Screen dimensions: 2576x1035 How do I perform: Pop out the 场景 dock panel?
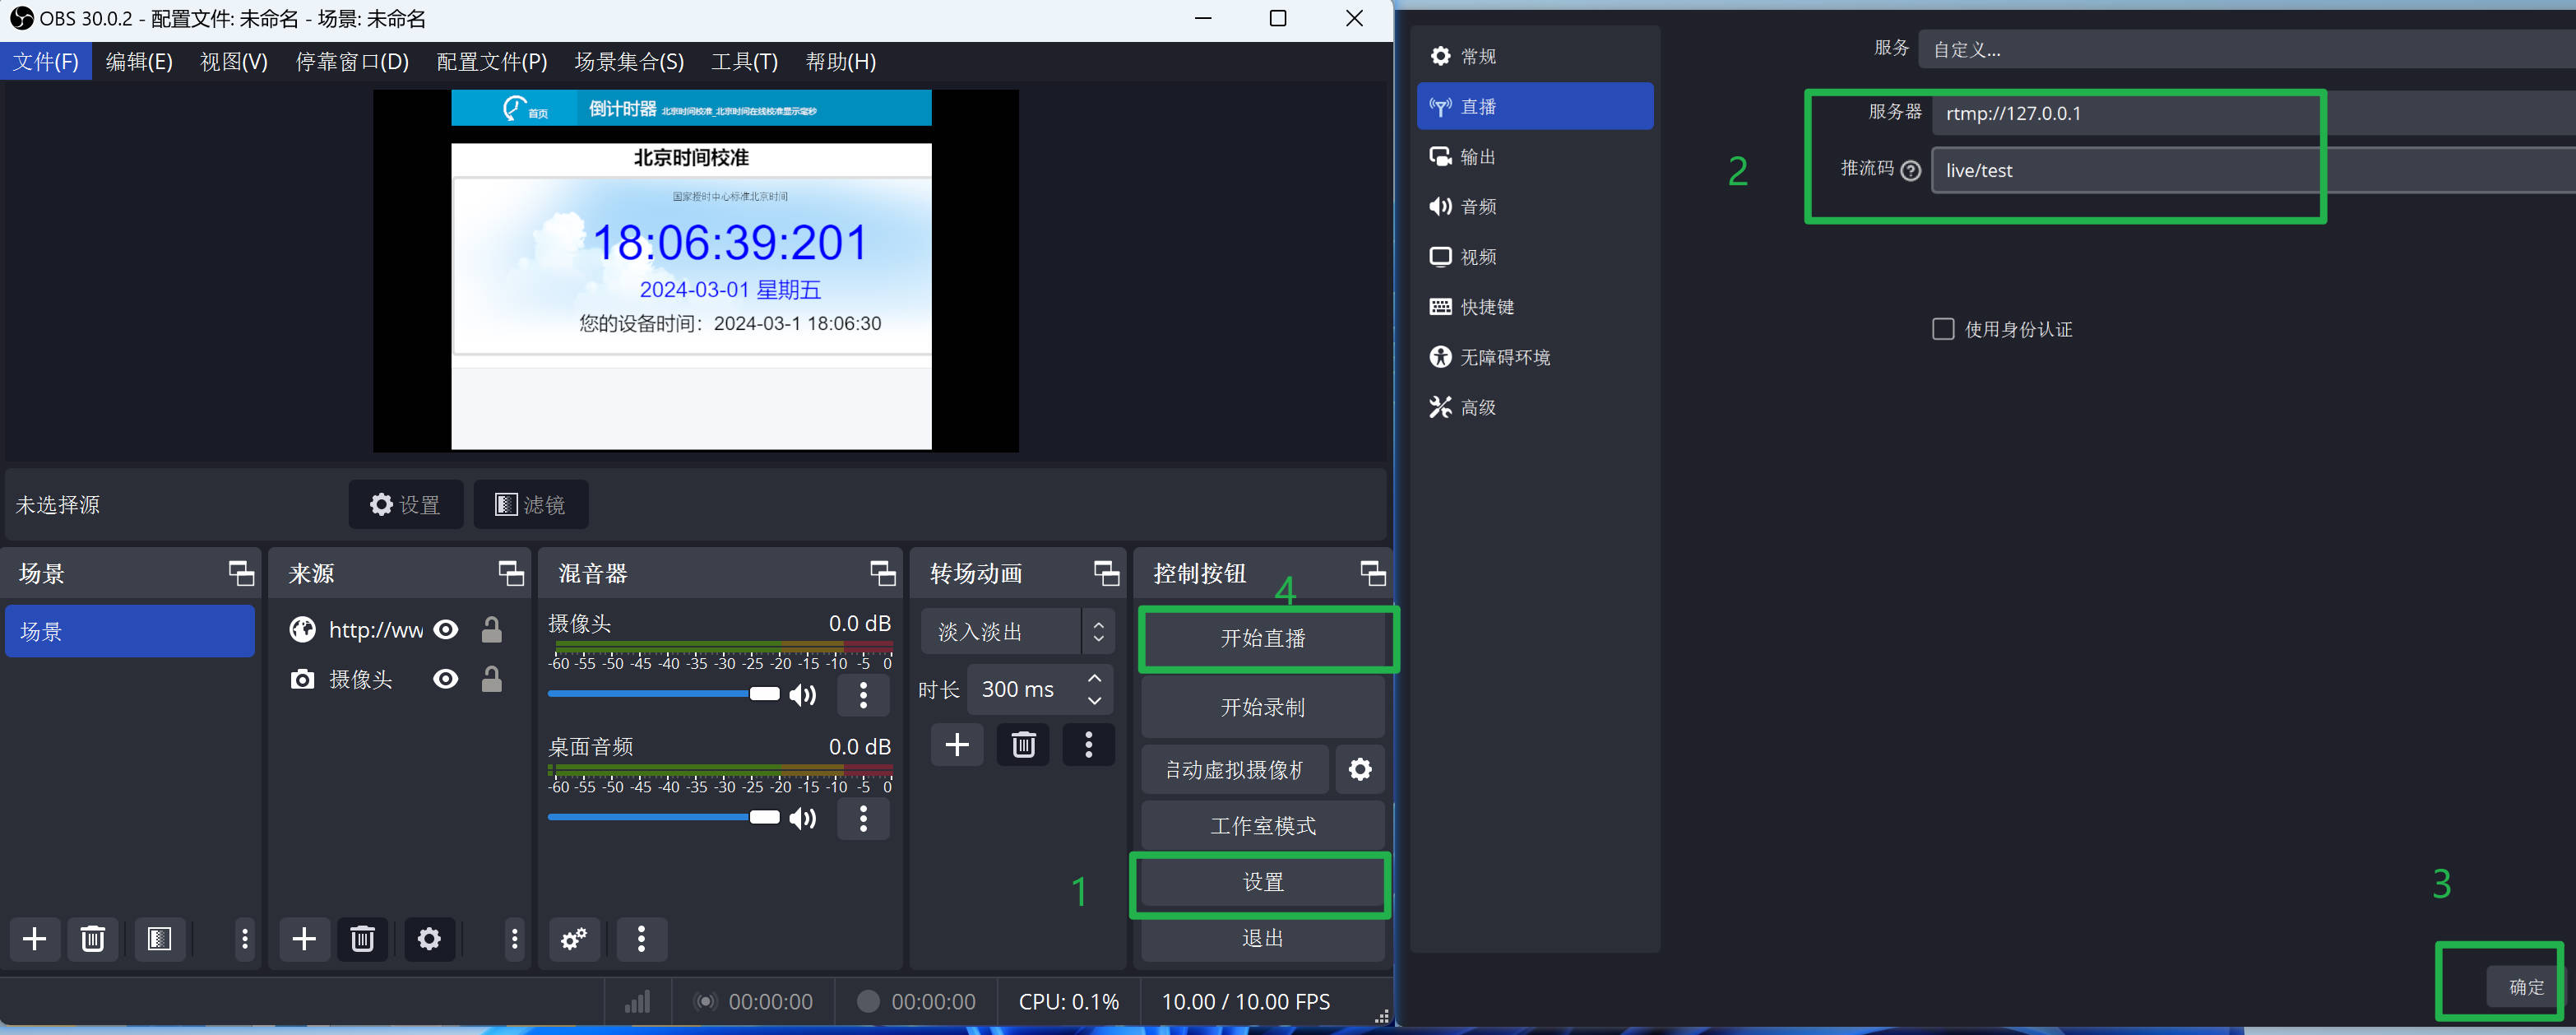[x=241, y=573]
